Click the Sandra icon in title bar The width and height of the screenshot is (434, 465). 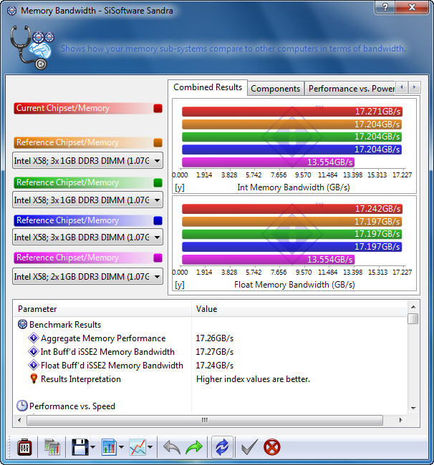tap(12, 11)
